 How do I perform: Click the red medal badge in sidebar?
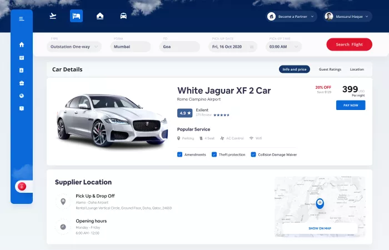coord(22,187)
